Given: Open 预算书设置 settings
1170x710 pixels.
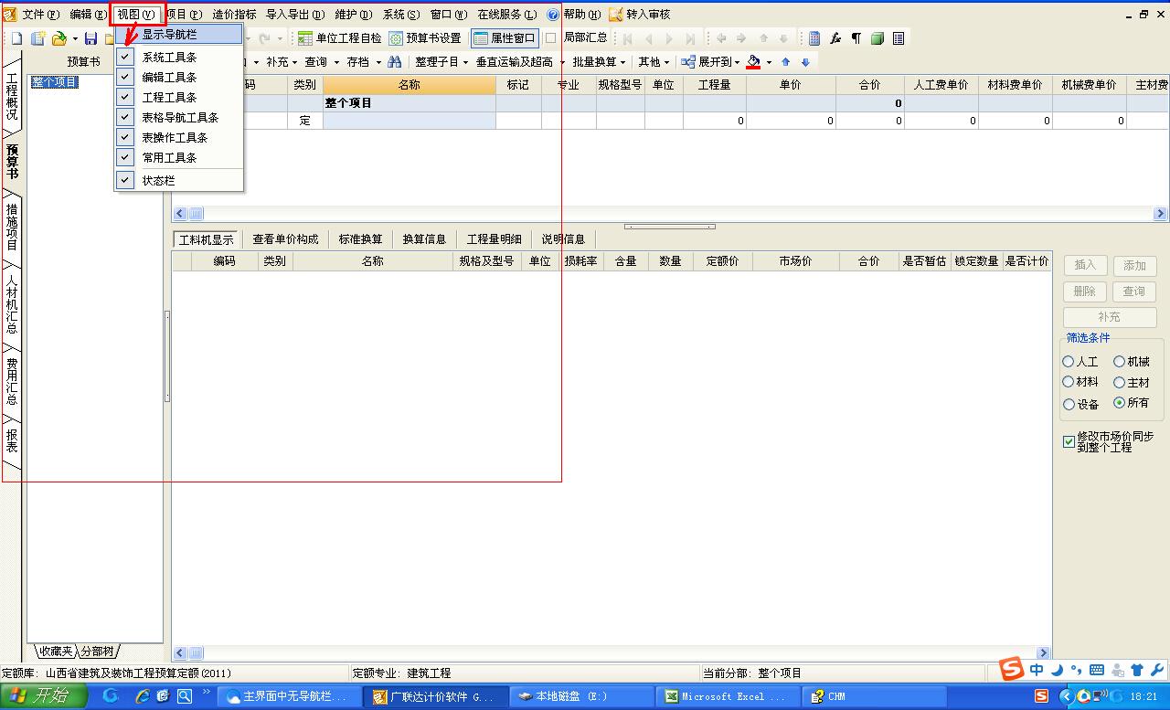Looking at the screenshot, I should pyautogui.click(x=425, y=38).
